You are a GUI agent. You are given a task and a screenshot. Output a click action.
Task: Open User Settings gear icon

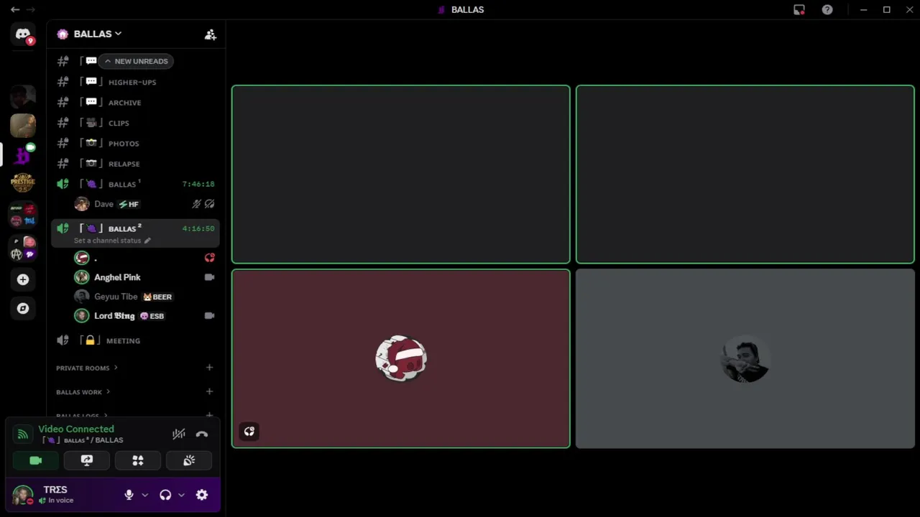pyautogui.click(x=202, y=495)
